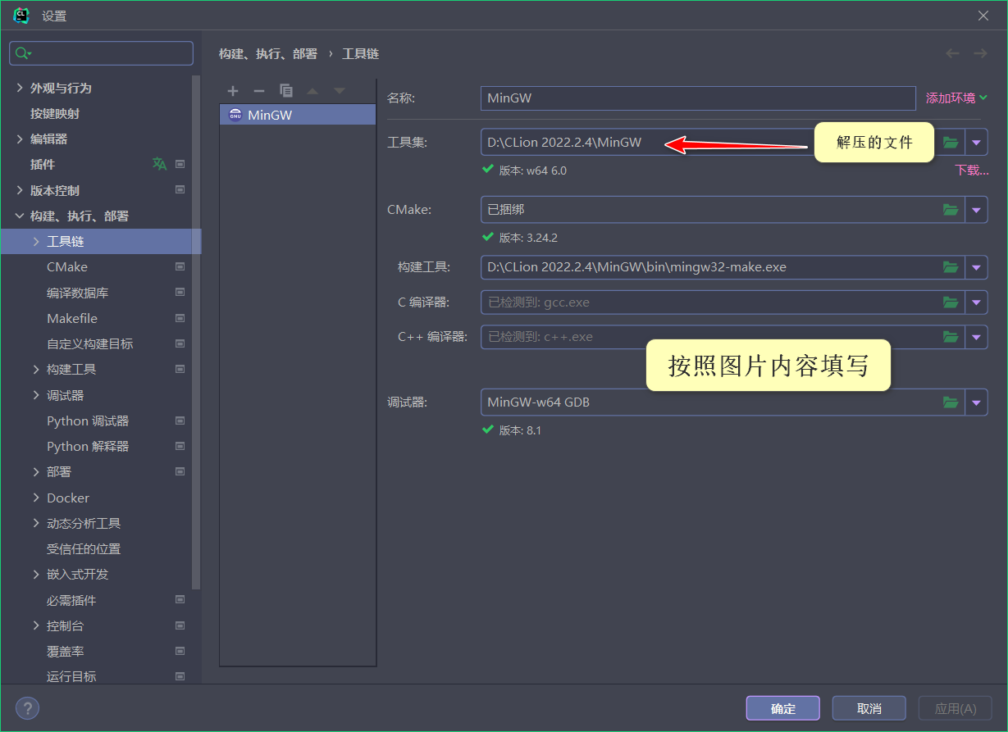Click 构建、执行、部署 breadcrumb
The image size is (1008, 732).
pos(267,53)
